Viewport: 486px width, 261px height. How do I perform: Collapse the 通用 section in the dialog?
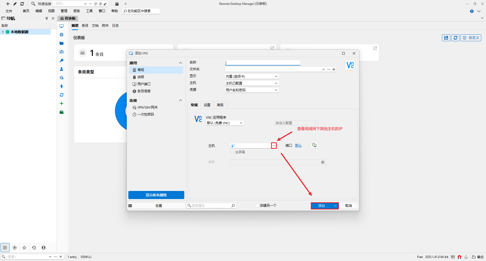pyautogui.click(x=180, y=63)
